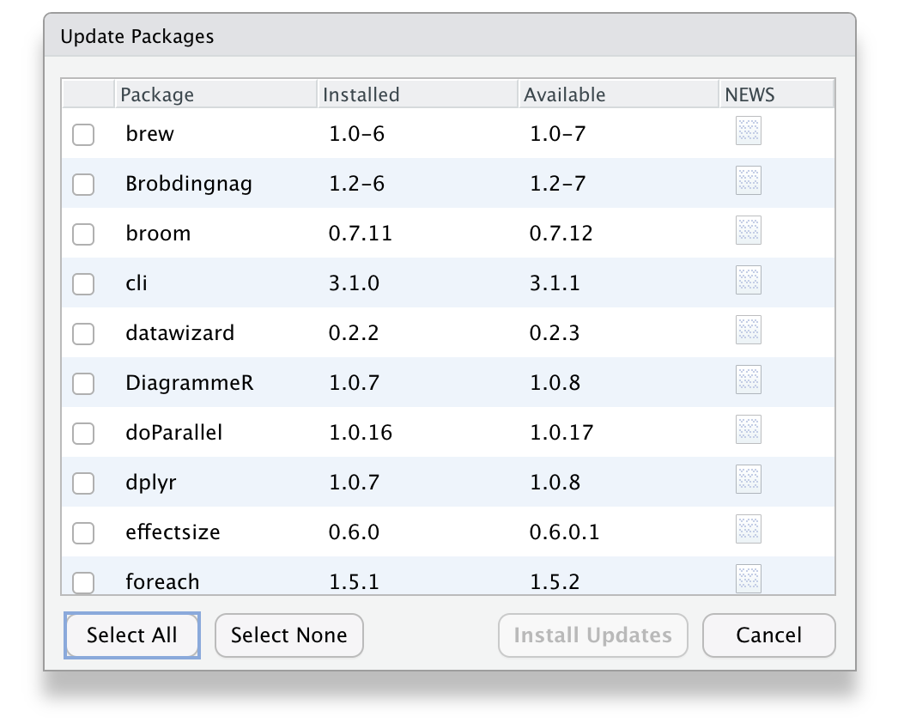This screenshot has height=723, width=898.
Task: Select the dplyr package checkbox
Action: tap(83, 483)
